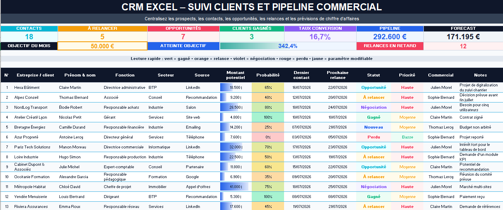
Task: Select the Expert-comptable function cell
Action: (x=125, y=167)
